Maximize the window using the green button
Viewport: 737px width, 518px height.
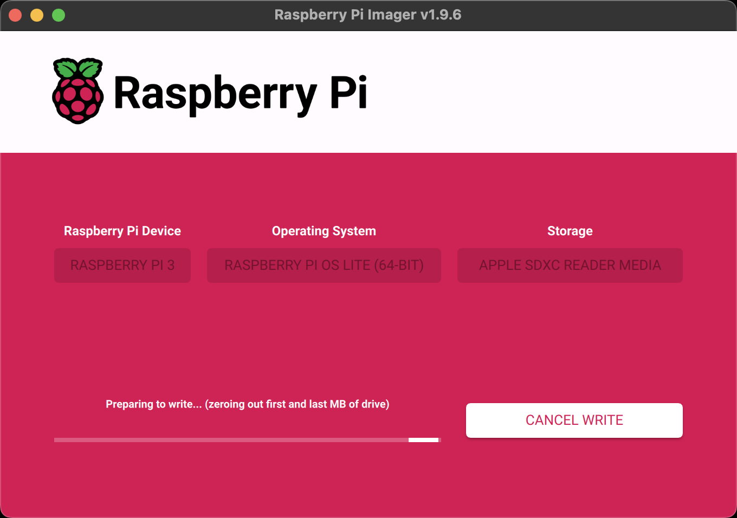coord(59,15)
